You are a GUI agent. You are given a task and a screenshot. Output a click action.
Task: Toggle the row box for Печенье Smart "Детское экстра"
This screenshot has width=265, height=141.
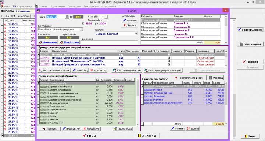[38, 61]
